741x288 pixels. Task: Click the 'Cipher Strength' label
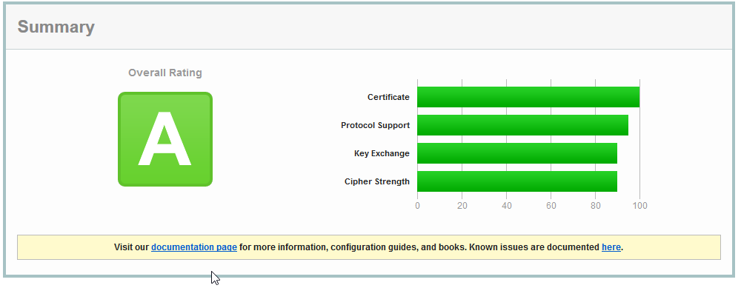pos(377,182)
